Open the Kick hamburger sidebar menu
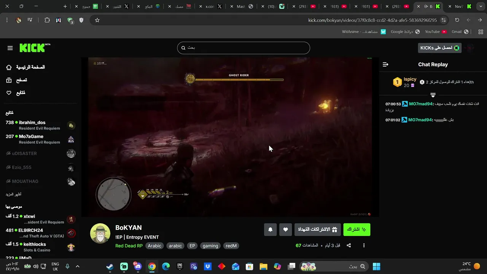Viewport: 487px width, 274px height. click(10, 48)
